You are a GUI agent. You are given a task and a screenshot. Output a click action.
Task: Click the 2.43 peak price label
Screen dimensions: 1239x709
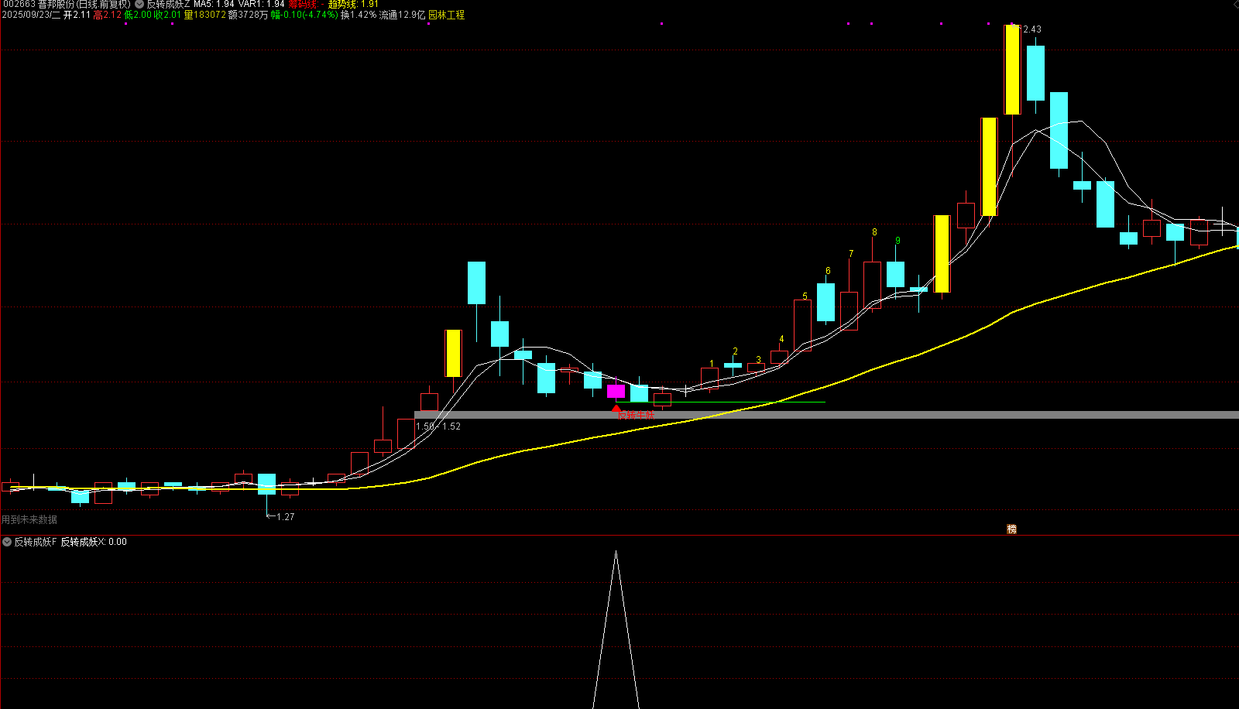[x=1032, y=29]
